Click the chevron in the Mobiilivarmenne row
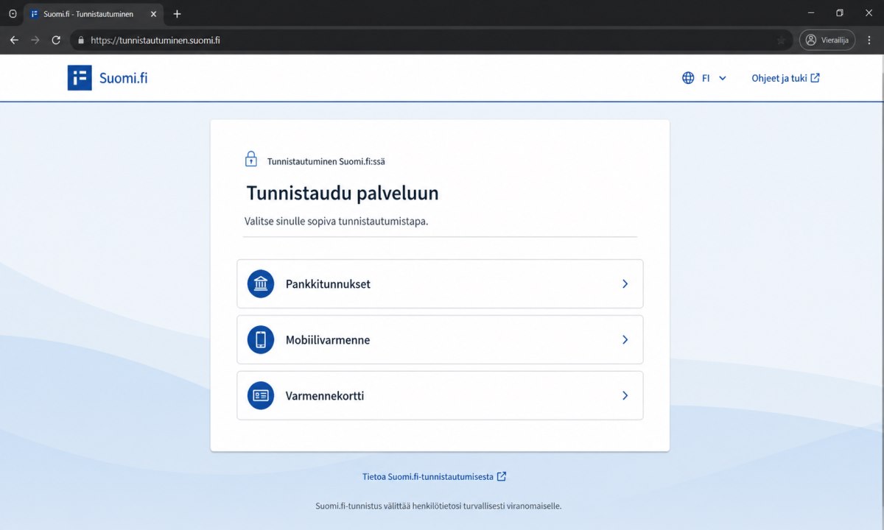Image resolution: width=884 pixels, height=530 pixels. point(625,339)
